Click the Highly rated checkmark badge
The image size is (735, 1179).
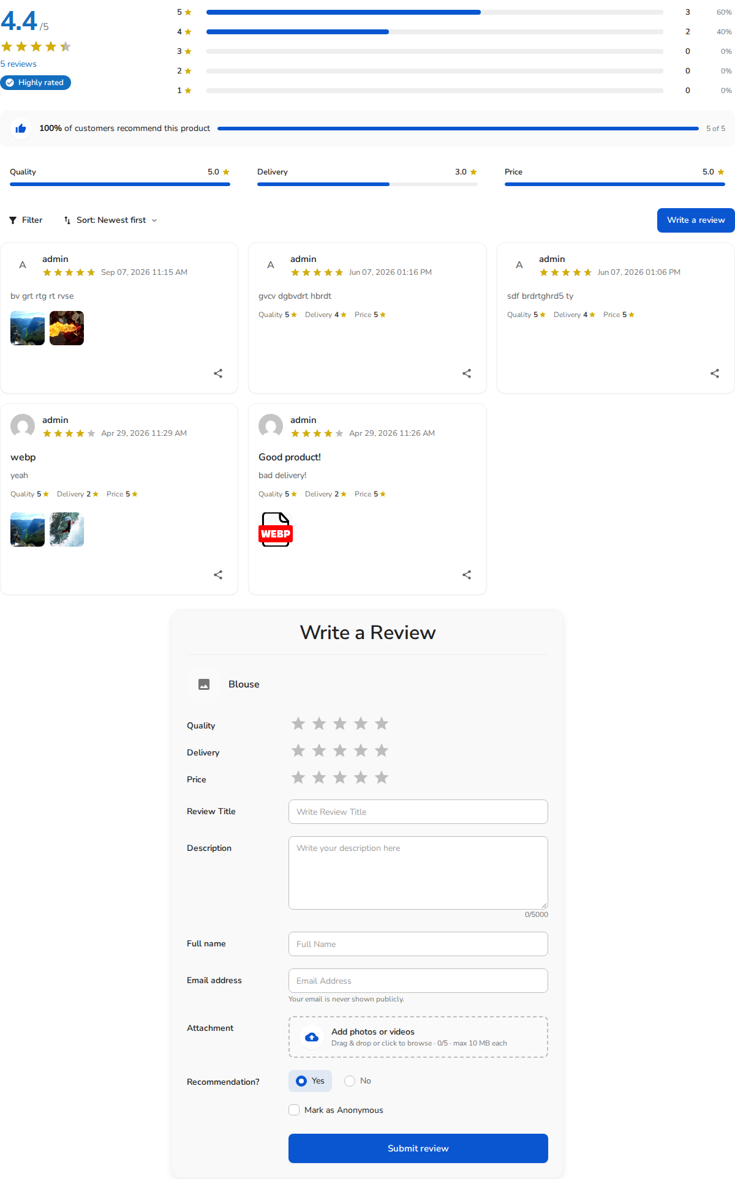pos(10,83)
